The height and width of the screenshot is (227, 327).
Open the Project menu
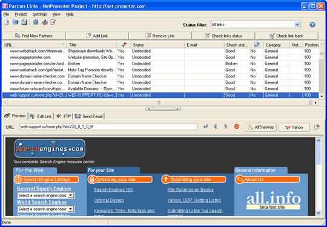tap(21, 14)
